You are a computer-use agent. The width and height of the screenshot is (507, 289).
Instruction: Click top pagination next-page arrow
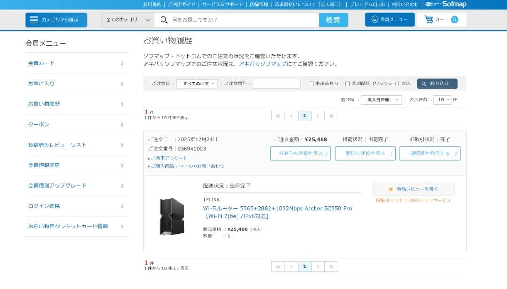coord(318,116)
